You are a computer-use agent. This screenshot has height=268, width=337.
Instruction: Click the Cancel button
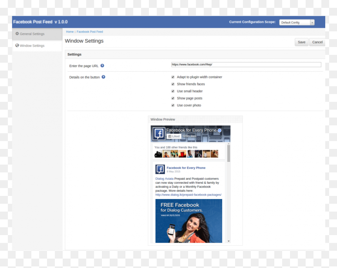click(317, 42)
